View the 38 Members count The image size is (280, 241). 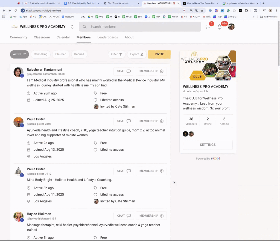click(191, 121)
